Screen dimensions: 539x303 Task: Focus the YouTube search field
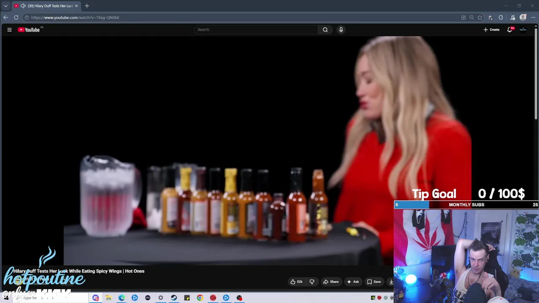pos(256,29)
